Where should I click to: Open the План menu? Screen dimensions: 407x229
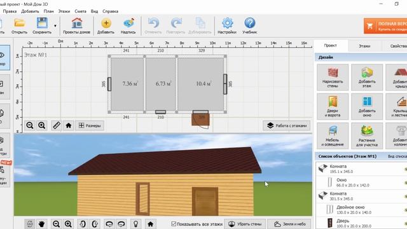click(48, 11)
